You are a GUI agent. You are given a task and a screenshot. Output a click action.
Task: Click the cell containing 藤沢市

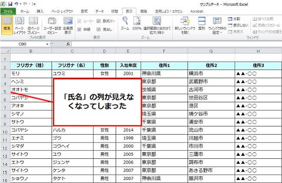(211, 179)
